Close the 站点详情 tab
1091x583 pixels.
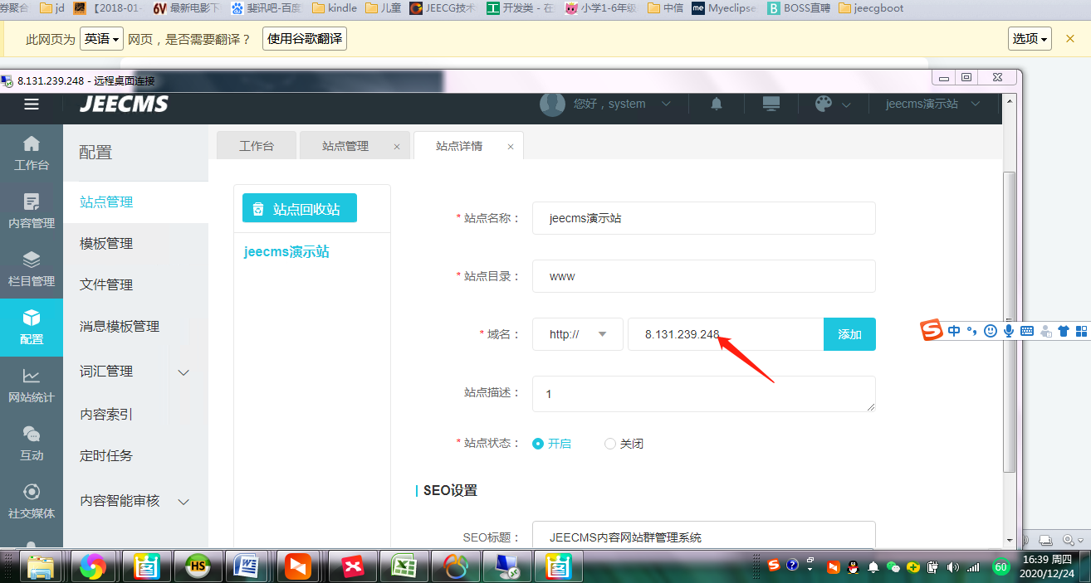tap(510, 147)
